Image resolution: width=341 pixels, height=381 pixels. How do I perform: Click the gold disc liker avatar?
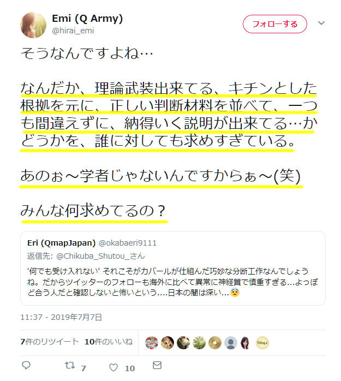point(215,343)
